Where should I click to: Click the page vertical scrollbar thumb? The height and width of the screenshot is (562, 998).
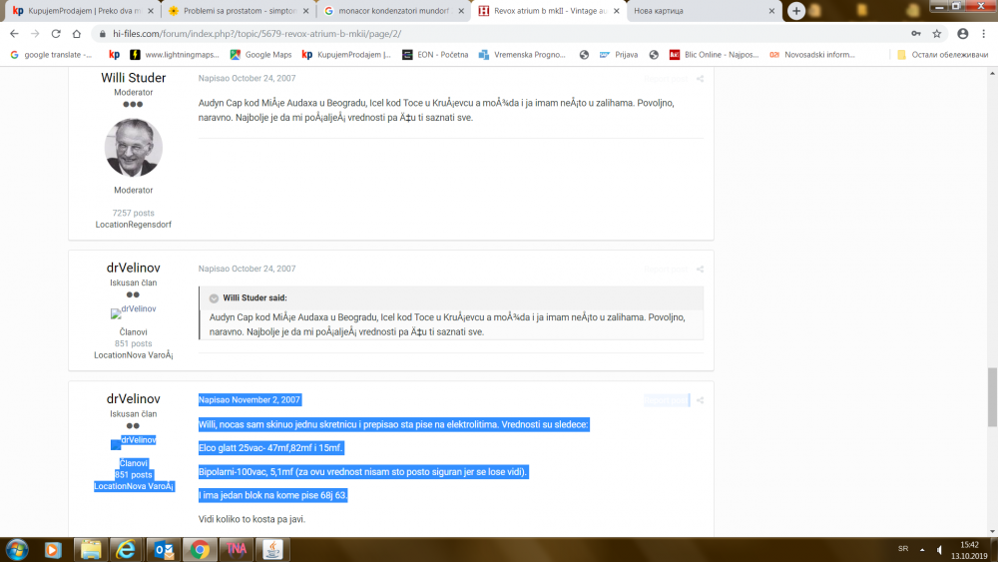pos(992,396)
